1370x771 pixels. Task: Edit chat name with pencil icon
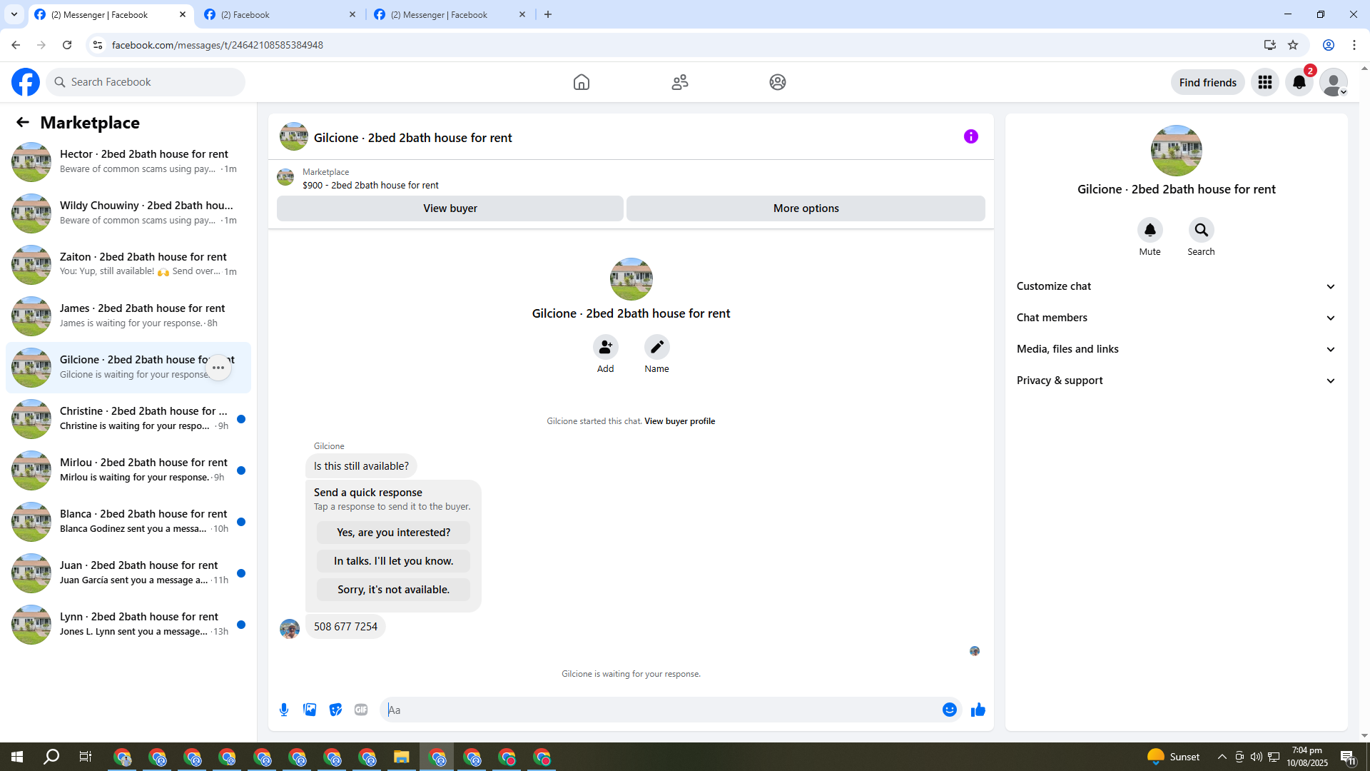coord(656,347)
